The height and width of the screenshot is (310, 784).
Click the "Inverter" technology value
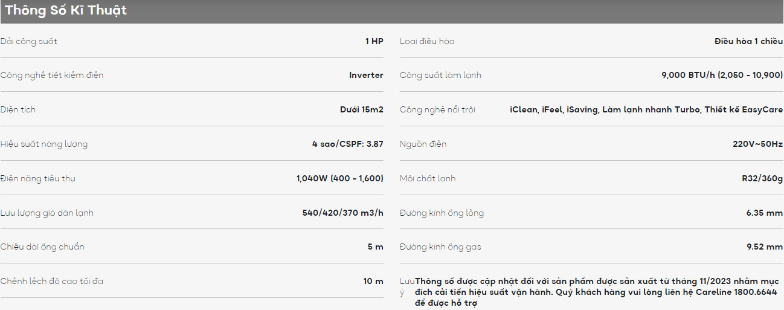tap(366, 76)
